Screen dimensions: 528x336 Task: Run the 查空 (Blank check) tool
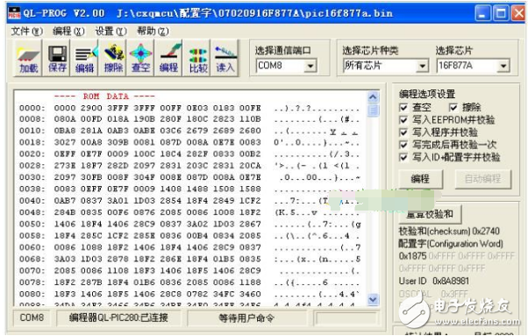tap(140, 58)
